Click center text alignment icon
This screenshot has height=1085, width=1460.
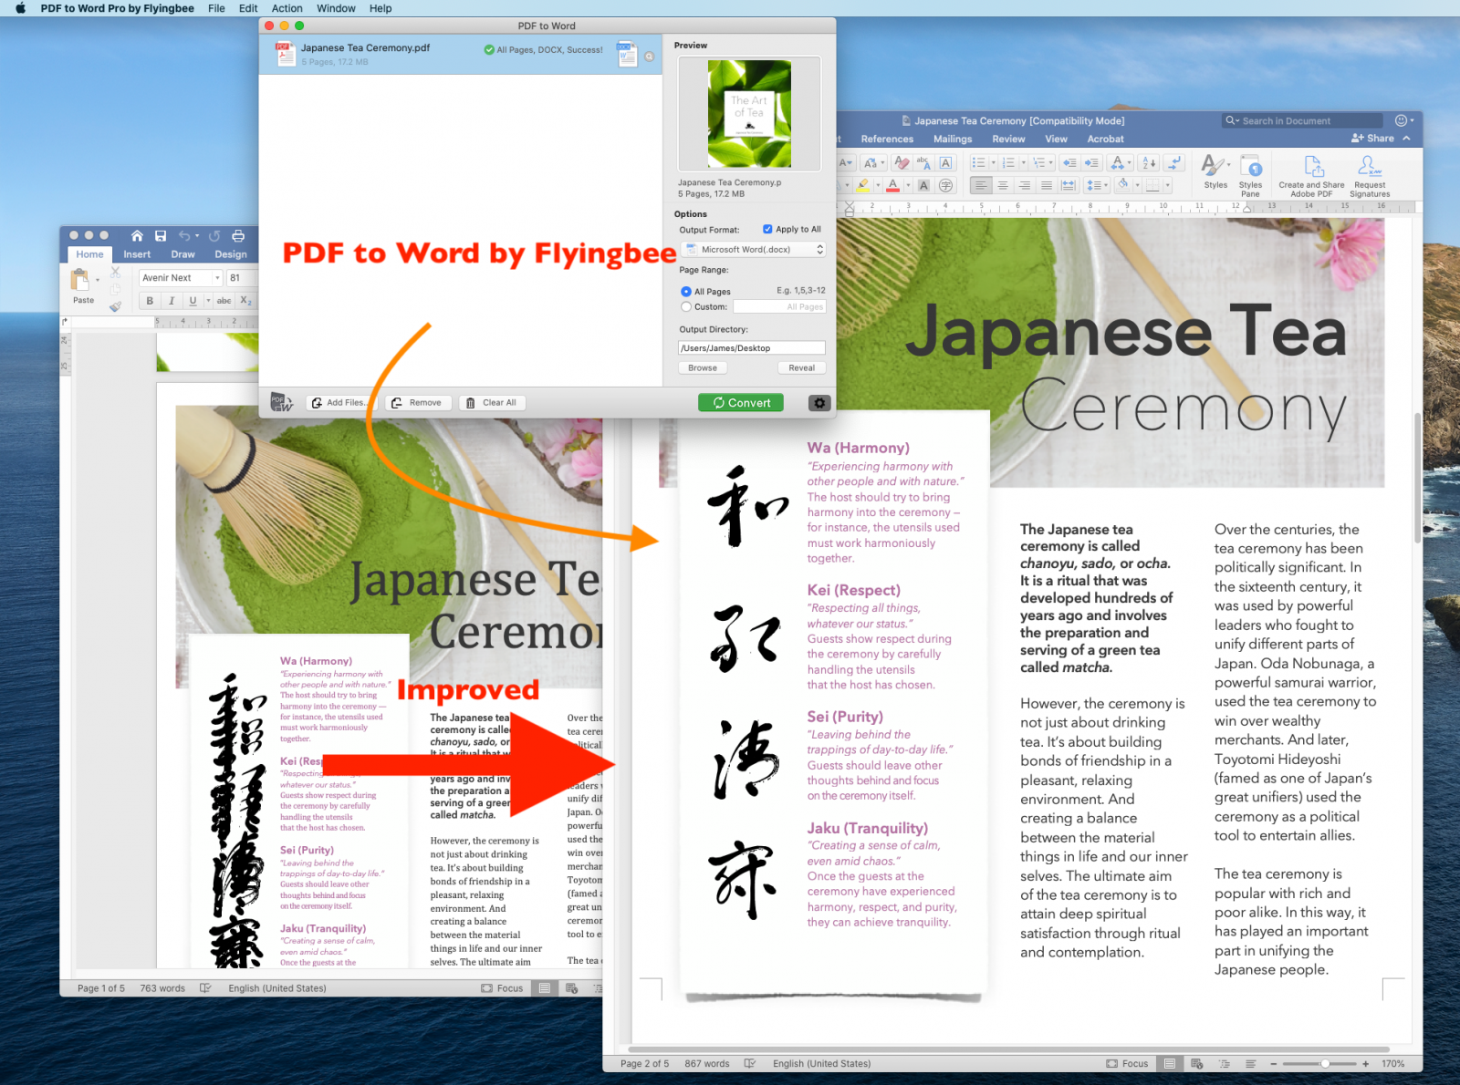1003,185
